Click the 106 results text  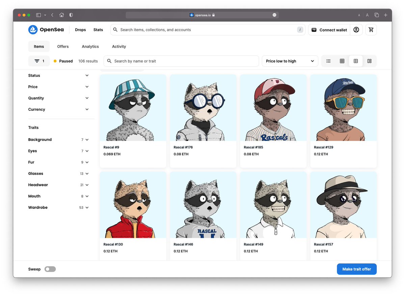88,61
